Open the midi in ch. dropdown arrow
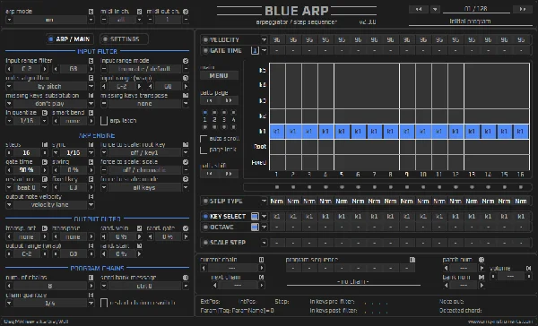The image size is (538, 326). (x=139, y=20)
